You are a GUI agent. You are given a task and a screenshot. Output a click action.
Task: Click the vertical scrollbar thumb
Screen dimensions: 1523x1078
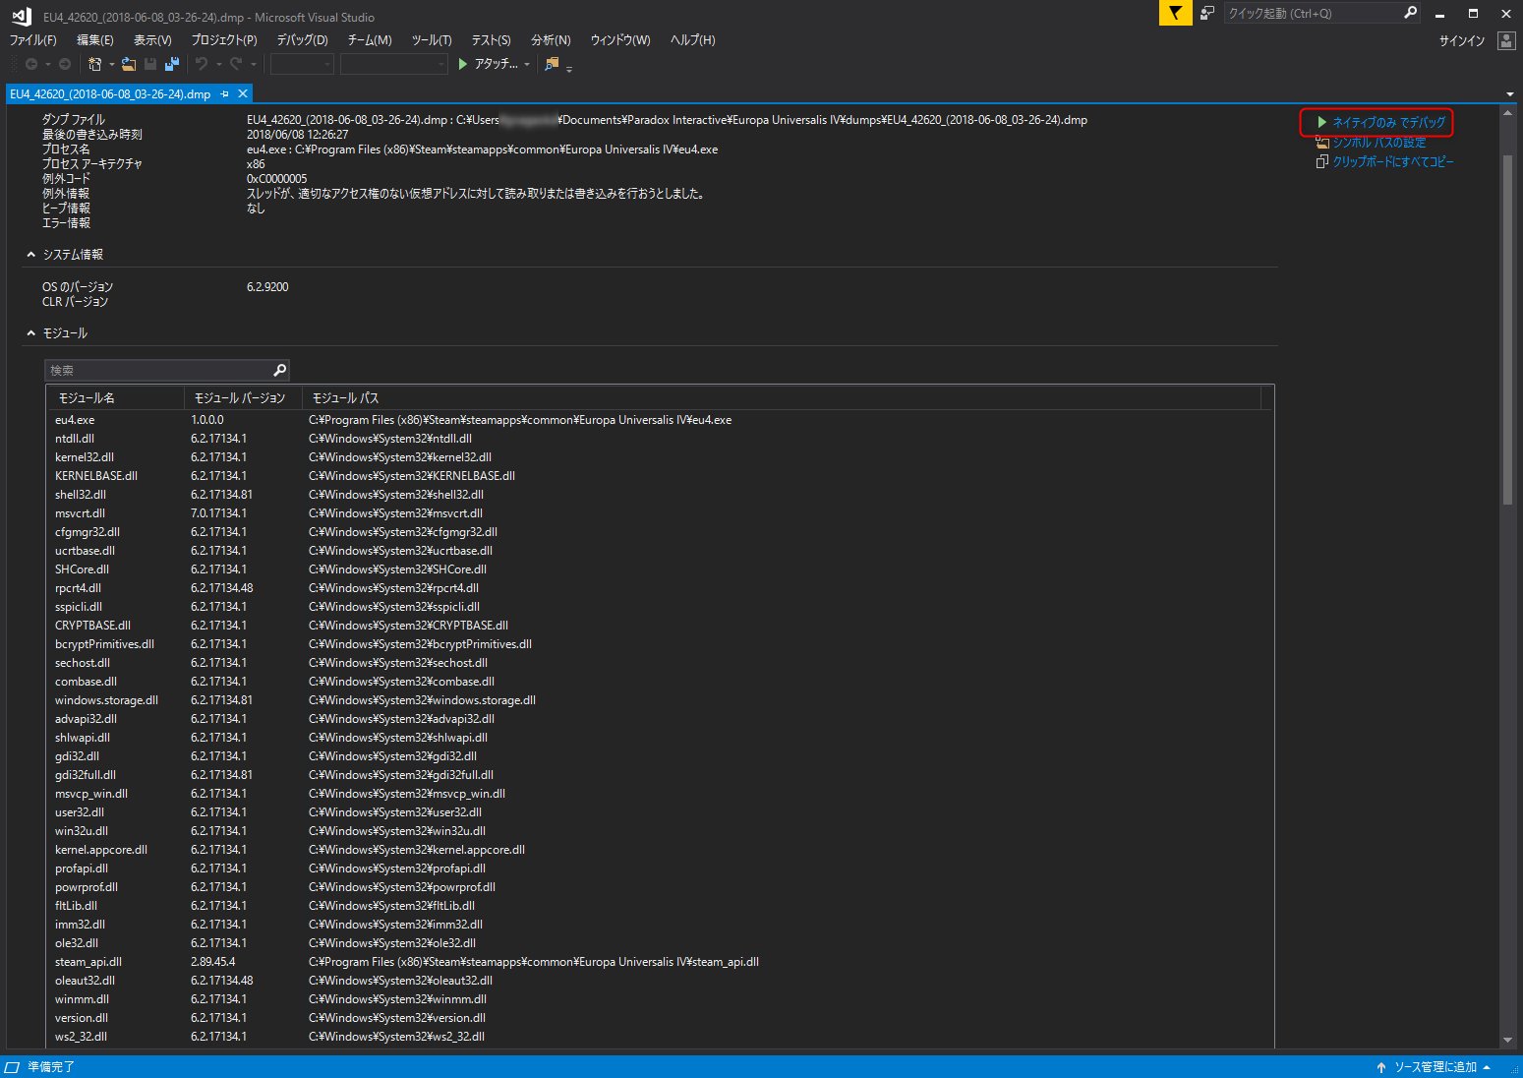coord(1508,329)
